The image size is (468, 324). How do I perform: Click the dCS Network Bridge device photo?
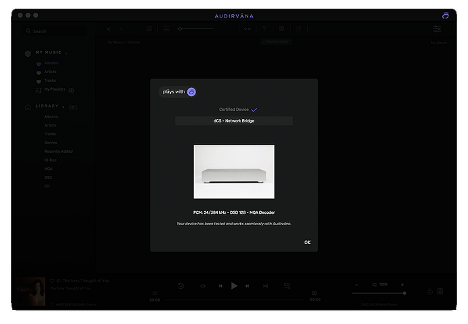point(234,172)
